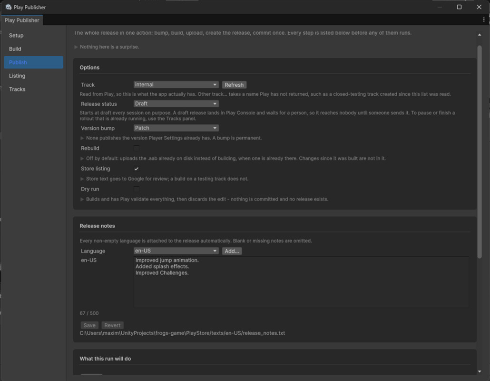Expand the 'Store text goes to Google' hint

82,179
